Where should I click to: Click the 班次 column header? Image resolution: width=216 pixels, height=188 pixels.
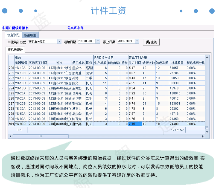60,63
